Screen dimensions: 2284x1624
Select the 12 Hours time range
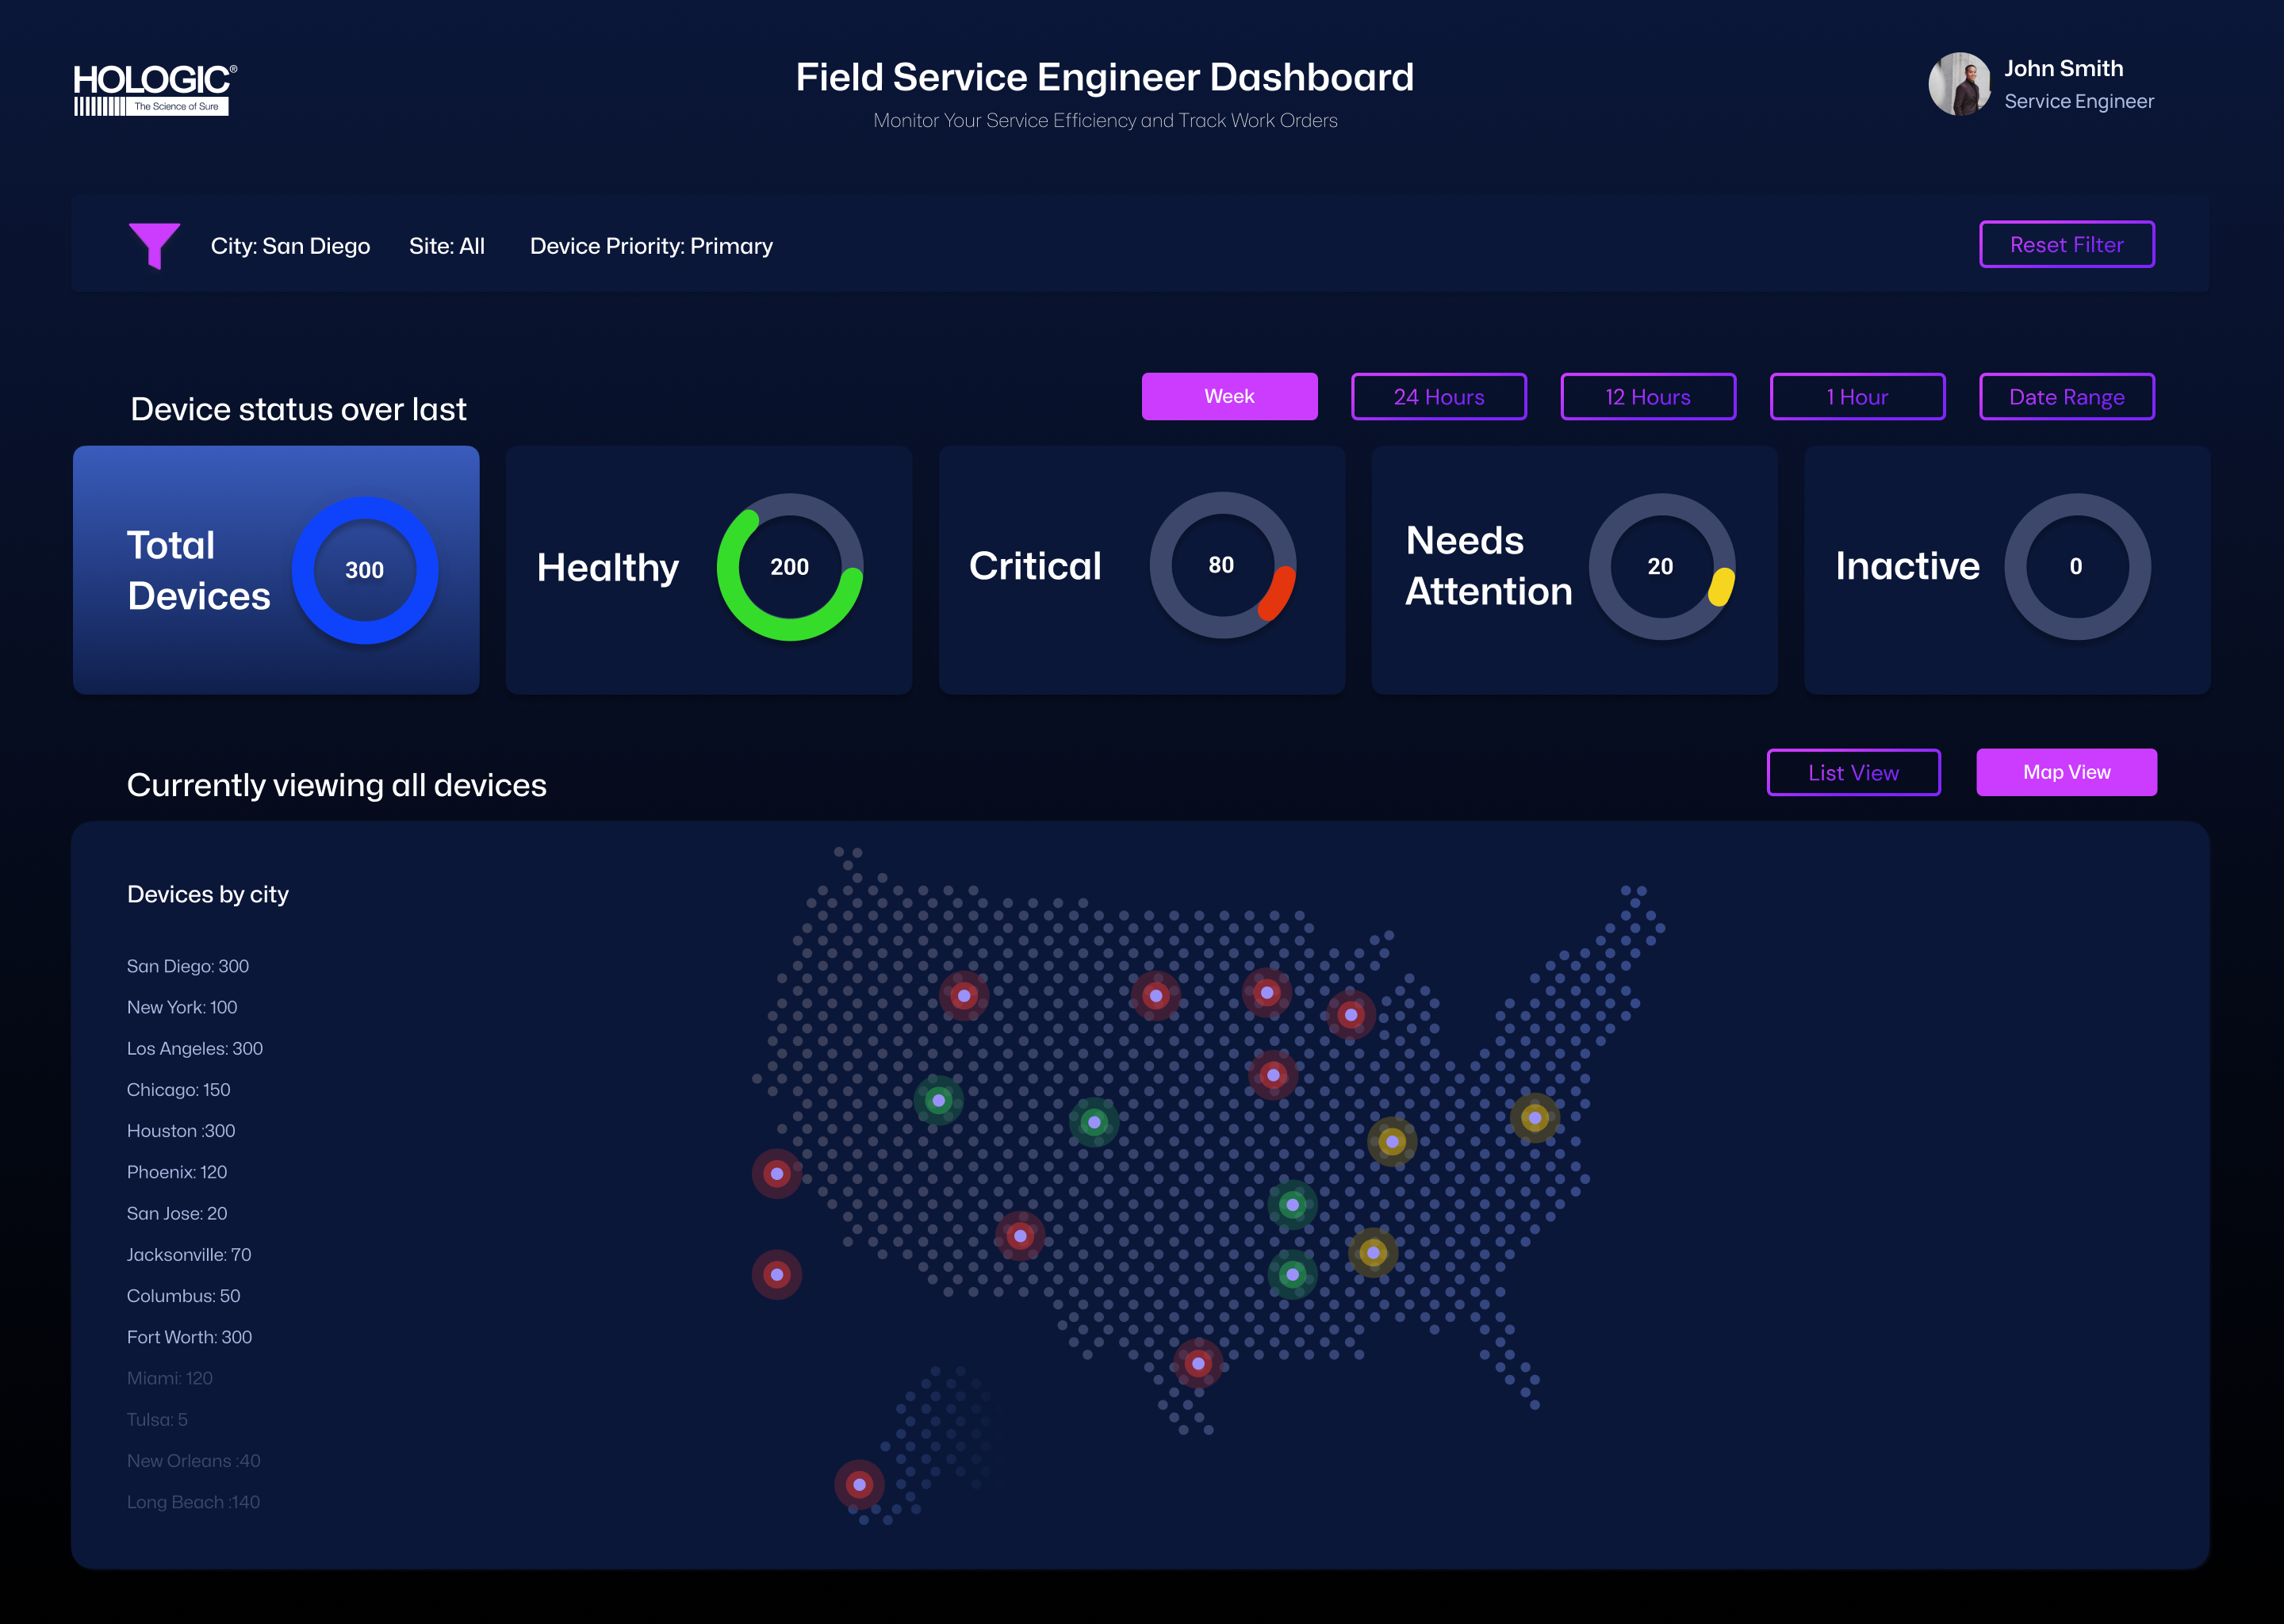[1647, 396]
